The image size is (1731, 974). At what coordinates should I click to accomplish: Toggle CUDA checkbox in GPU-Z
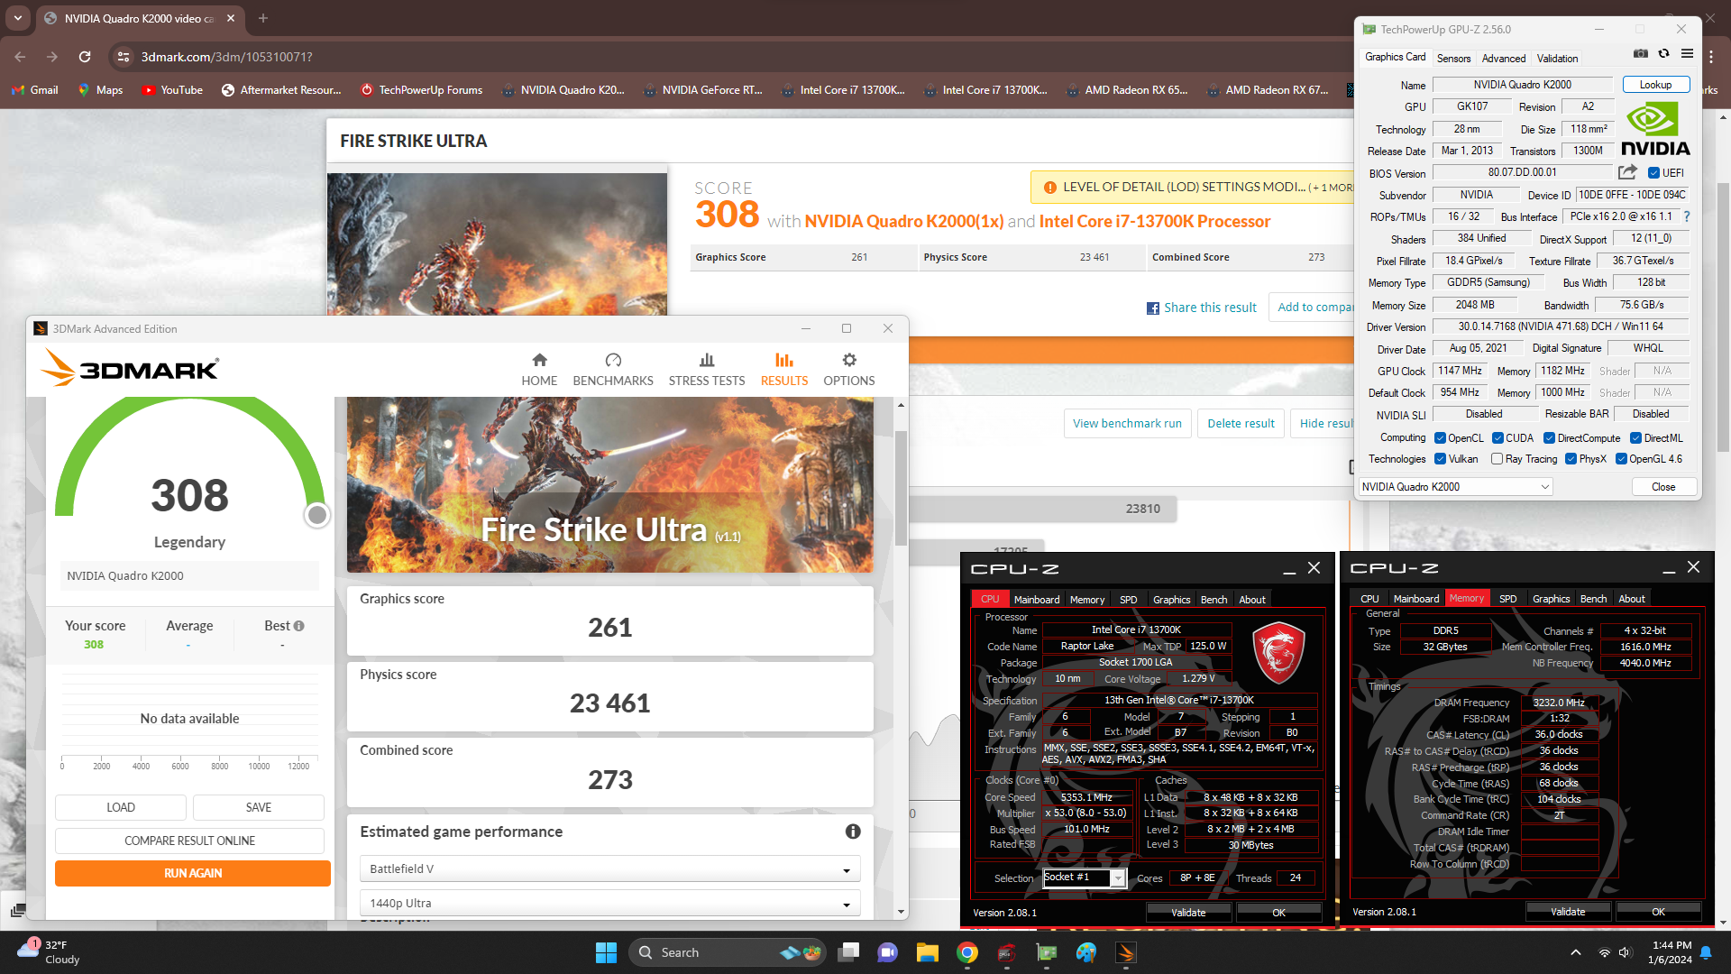pos(1498,438)
